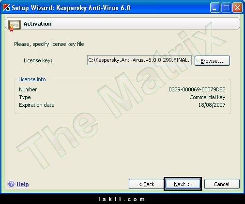Go back with the < Back button
The height and width of the screenshot is (204, 245).
click(146, 184)
